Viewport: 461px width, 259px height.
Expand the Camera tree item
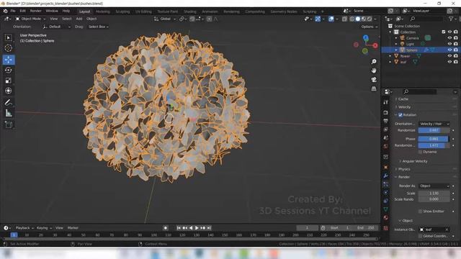coord(396,38)
